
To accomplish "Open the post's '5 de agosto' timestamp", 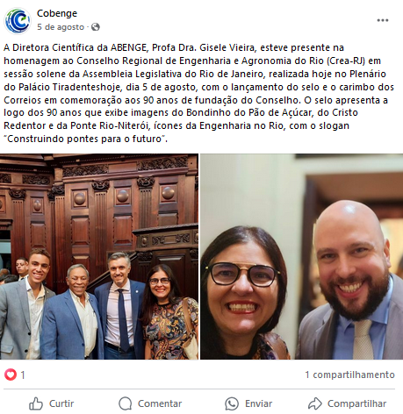I will [x=61, y=27].
